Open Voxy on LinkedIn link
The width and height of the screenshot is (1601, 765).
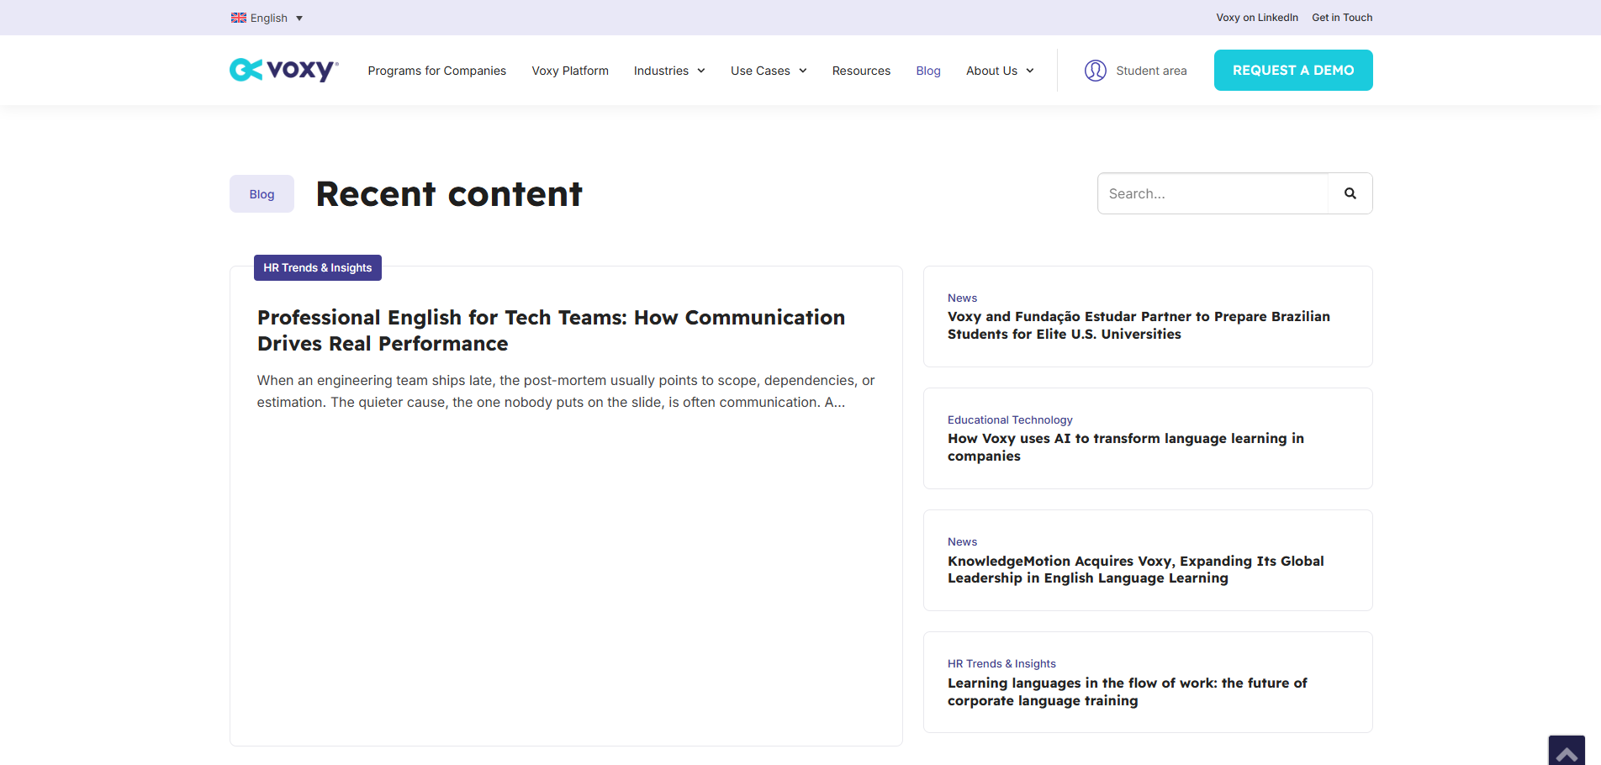coord(1256,18)
